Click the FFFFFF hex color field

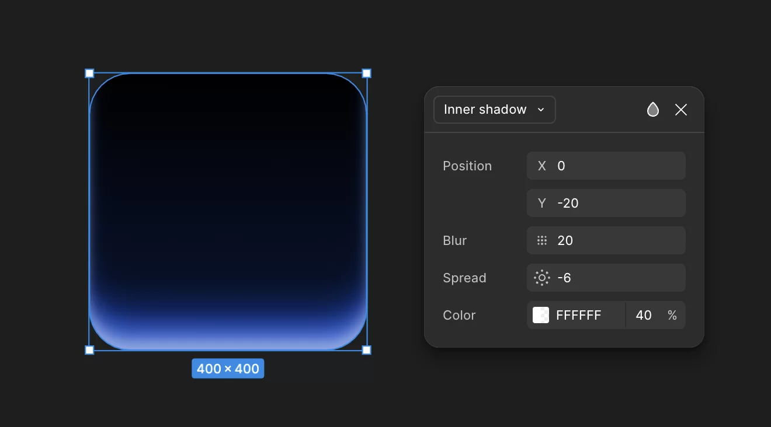coord(584,315)
